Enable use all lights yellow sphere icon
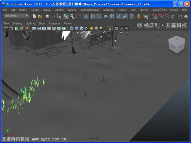The image size is (191, 143). coord(91,28)
